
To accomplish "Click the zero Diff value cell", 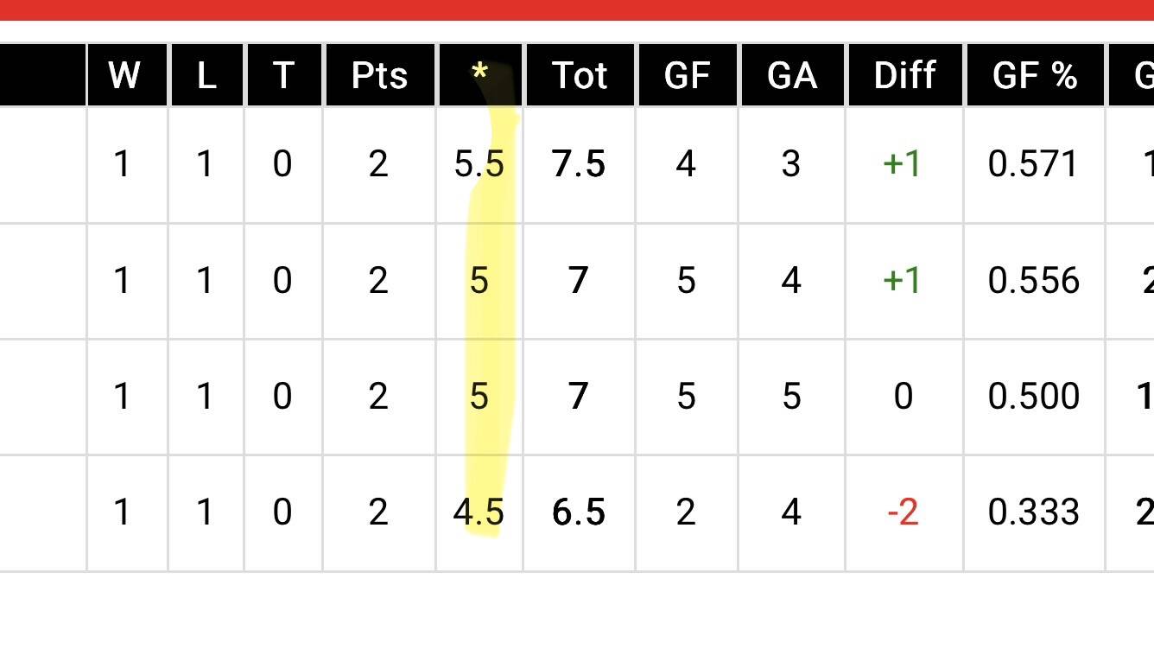I will tap(903, 397).
